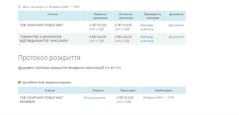Open Документи link for КОМПАНІЯ ГЛОБАЛ МІКС

pyautogui.click(x=176, y=25)
